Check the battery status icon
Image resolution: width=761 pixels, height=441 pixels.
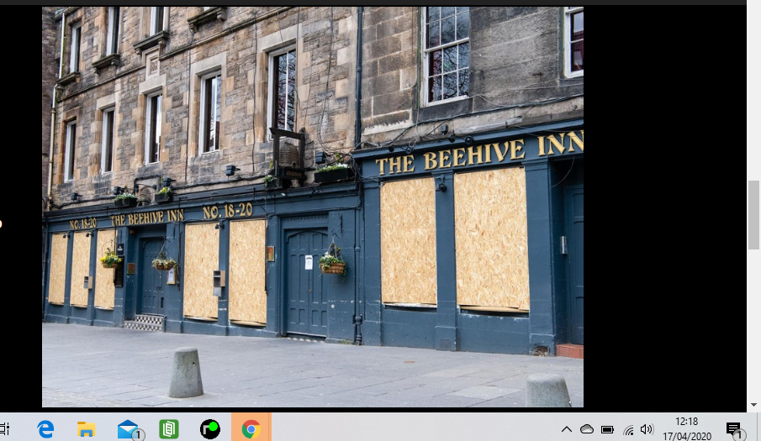(607, 429)
